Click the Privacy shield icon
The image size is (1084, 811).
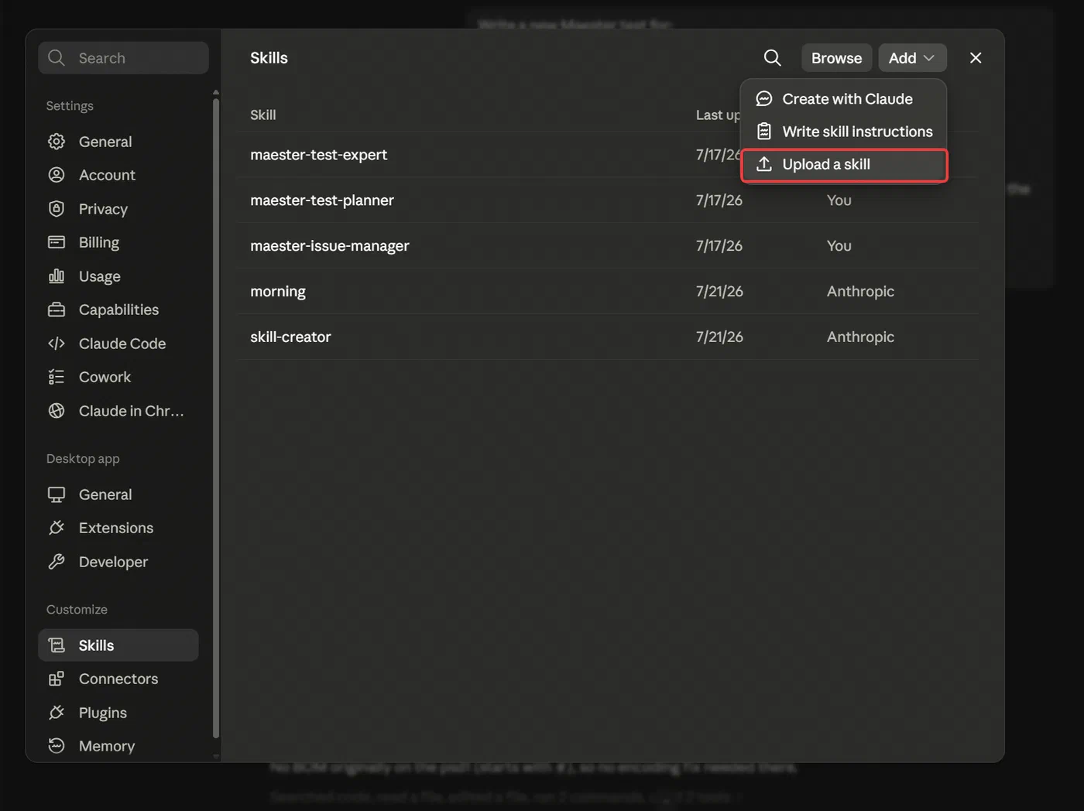tap(57, 209)
